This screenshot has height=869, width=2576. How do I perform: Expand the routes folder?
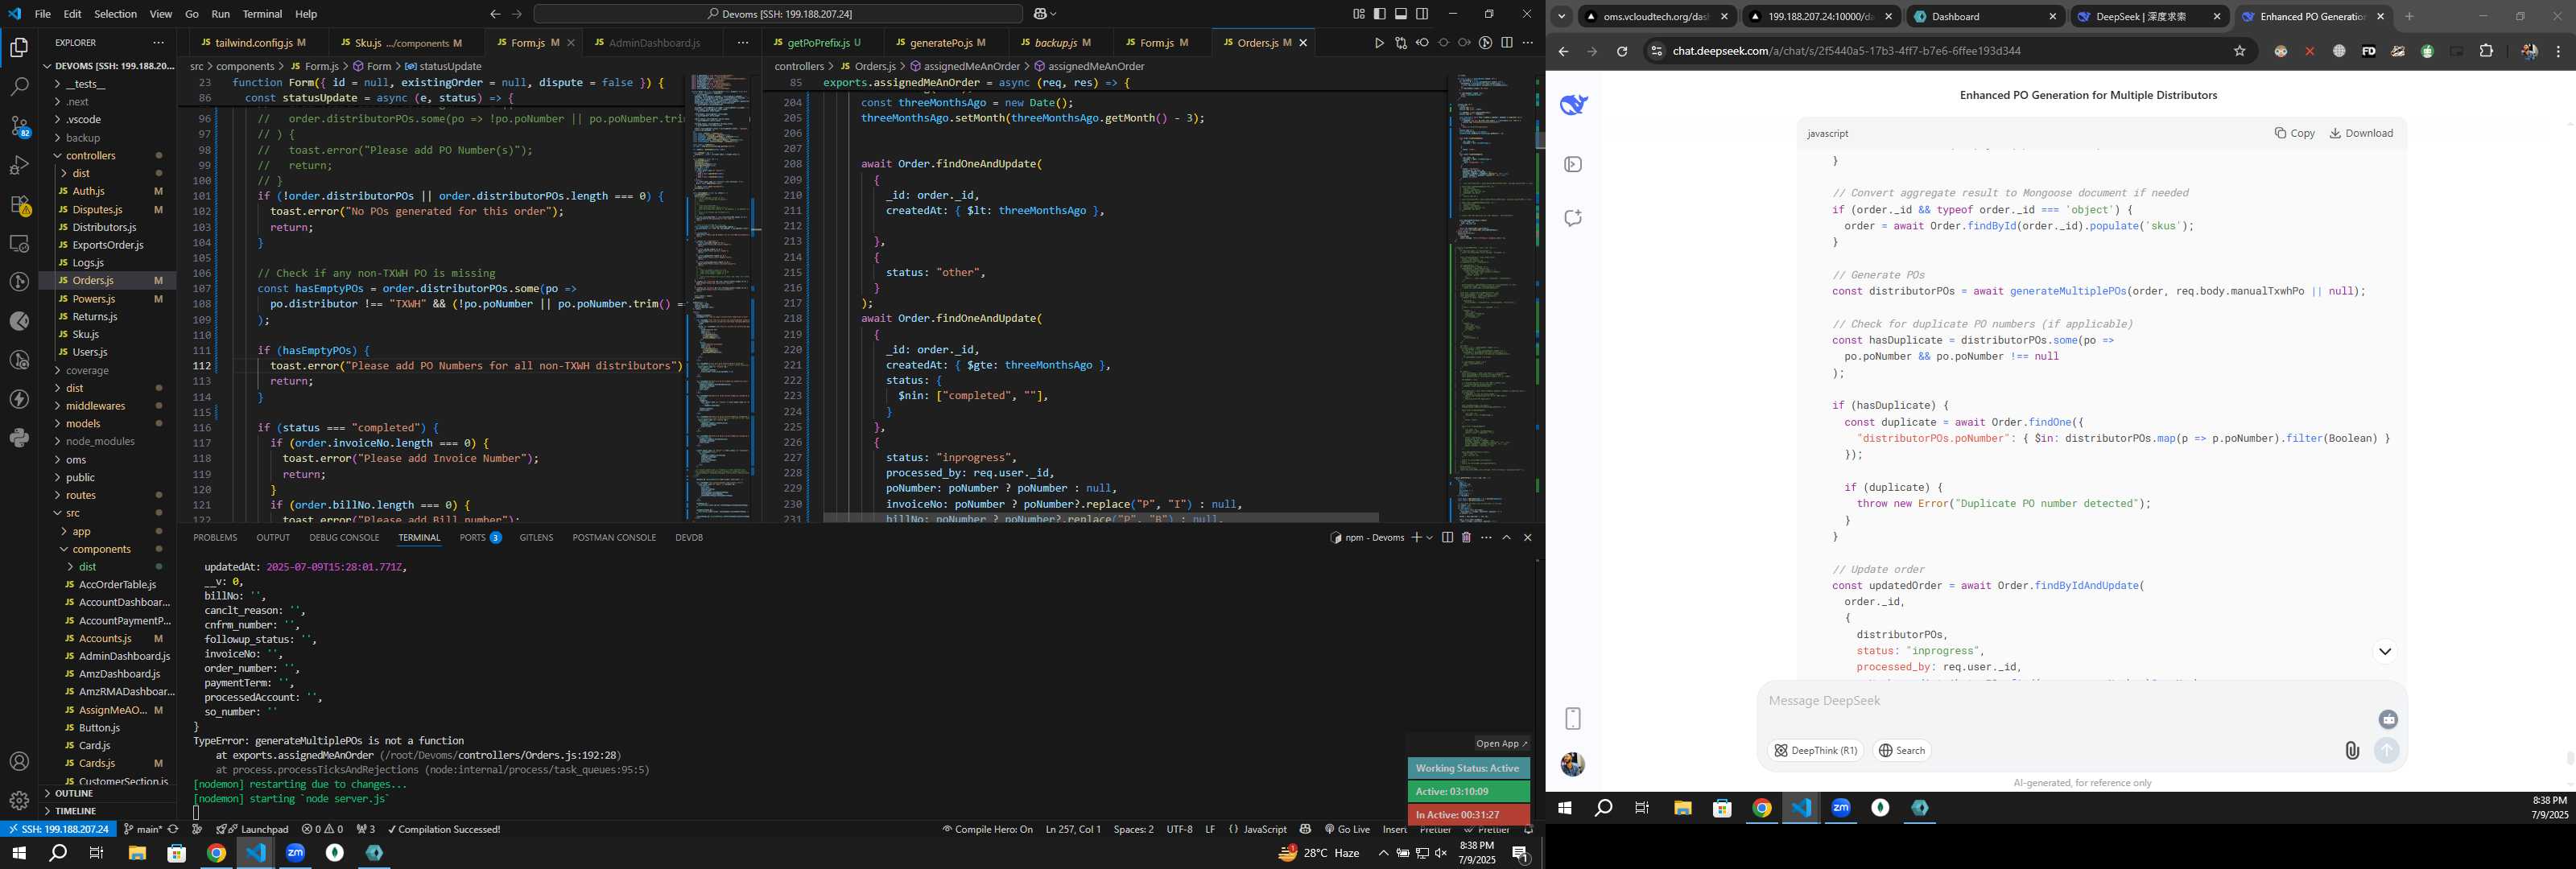pos(80,495)
